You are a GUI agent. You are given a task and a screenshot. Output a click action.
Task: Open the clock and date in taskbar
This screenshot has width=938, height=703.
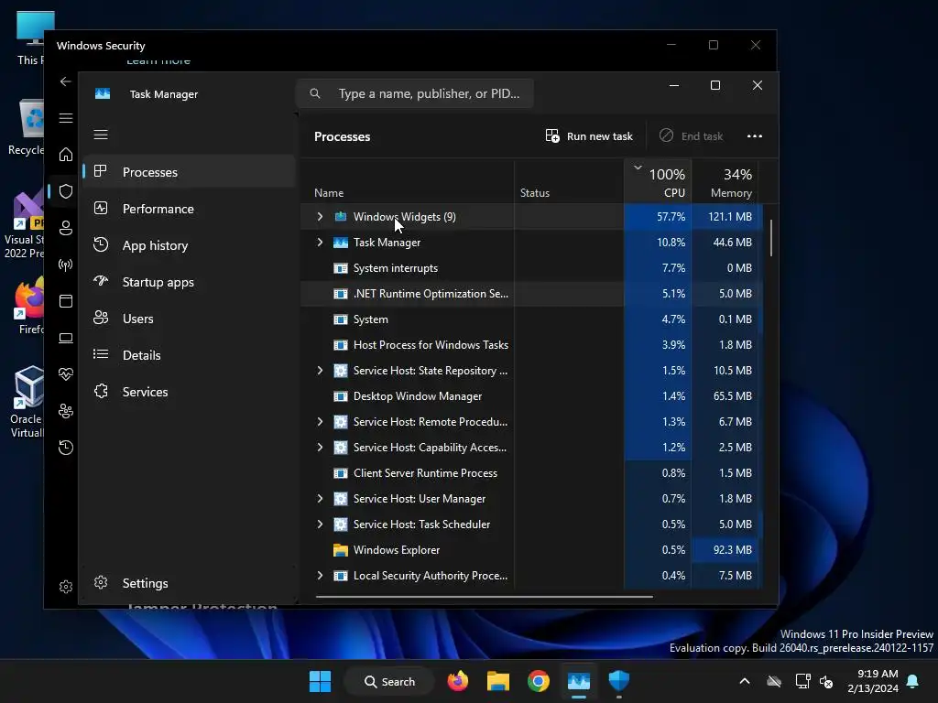873,681
